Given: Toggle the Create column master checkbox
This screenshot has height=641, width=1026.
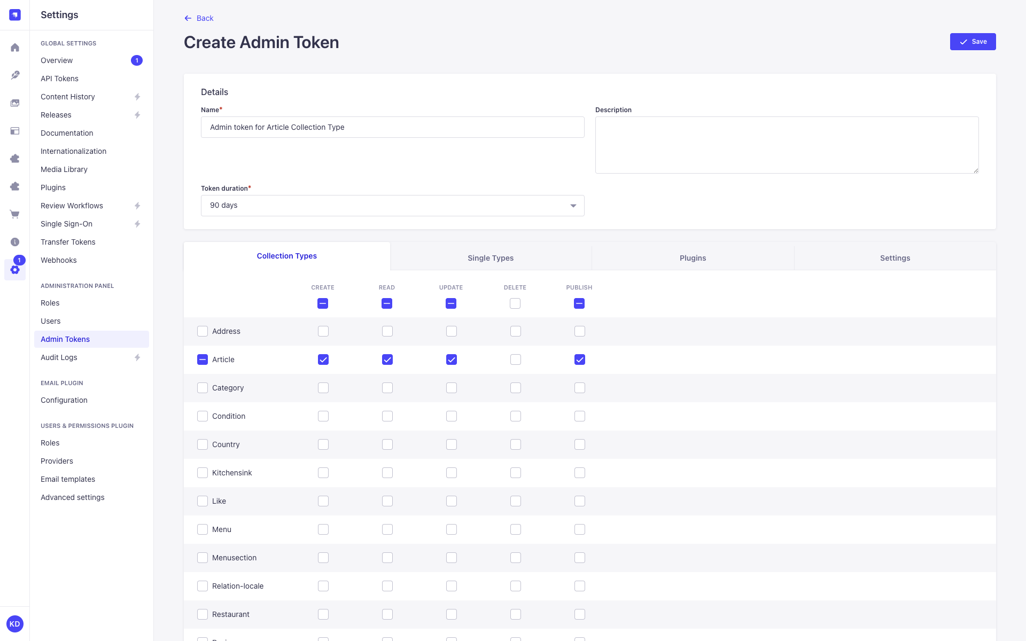Looking at the screenshot, I should click(323, 303).
